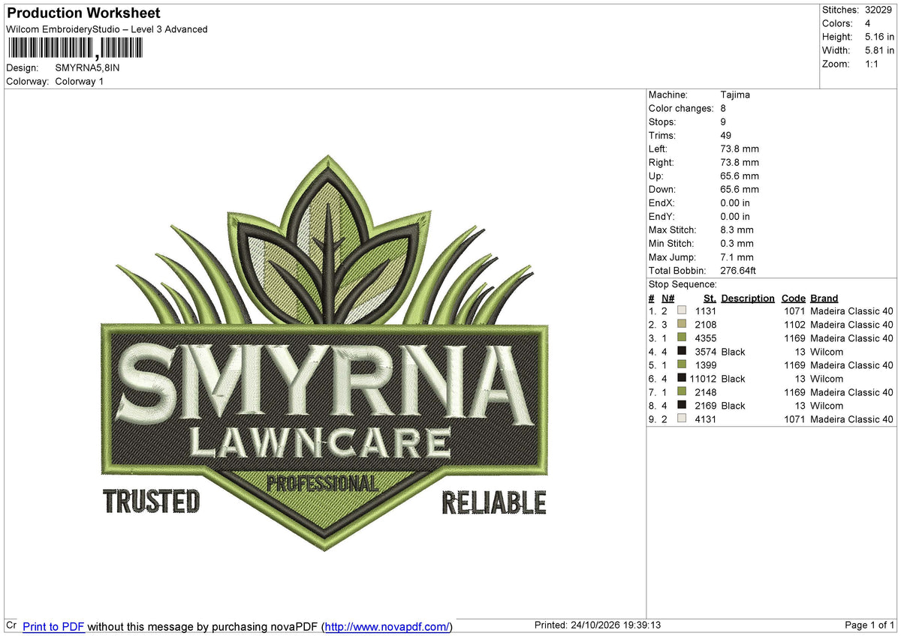This screenshot has width=901, height=636.
Task: Click the Max Stitch value '8.3 mm'
Action: point(737,230)
